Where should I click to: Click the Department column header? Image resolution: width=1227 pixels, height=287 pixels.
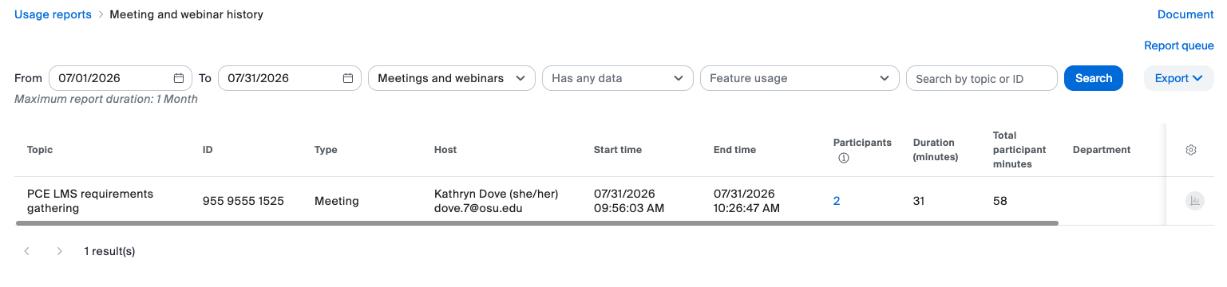pyautogui.click(x=1102, y=150)
